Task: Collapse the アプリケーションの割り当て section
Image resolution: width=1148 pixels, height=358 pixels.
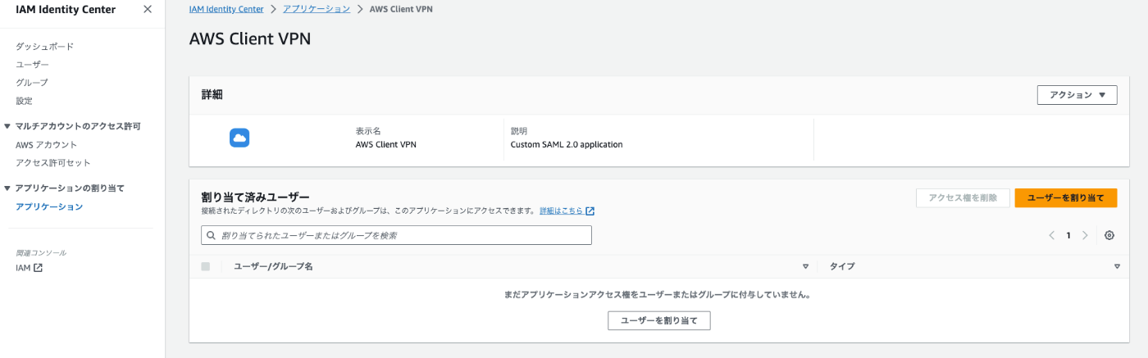Action: pyautogui.click(x=7, y=188)
